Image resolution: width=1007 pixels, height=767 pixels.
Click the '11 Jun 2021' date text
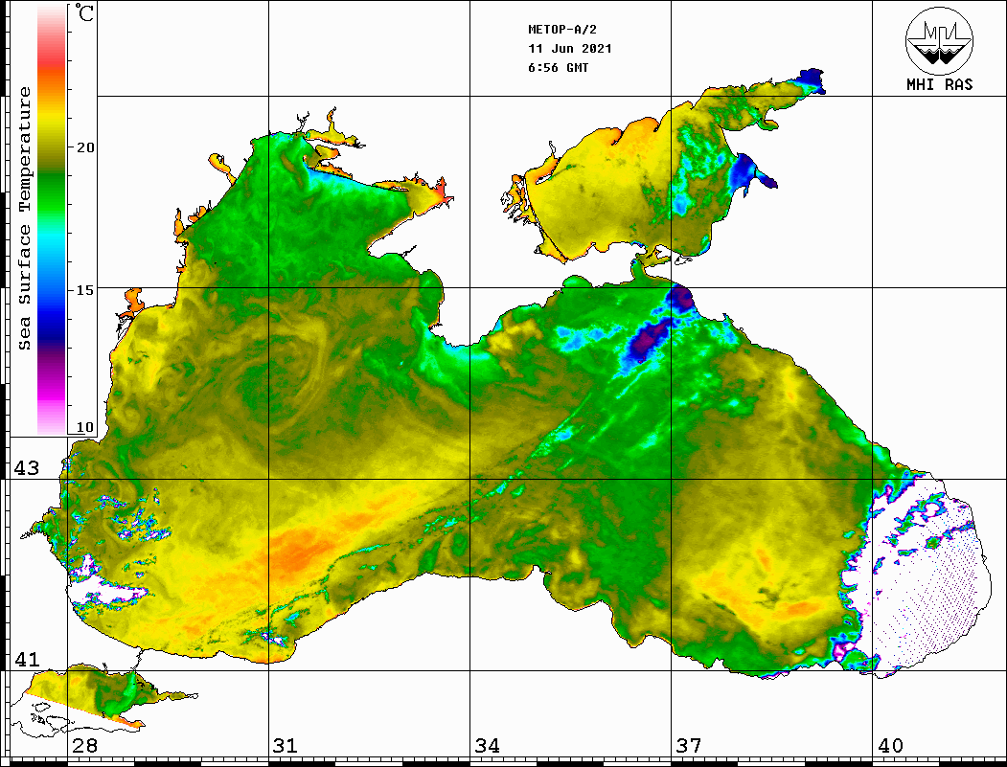[570, 49]
